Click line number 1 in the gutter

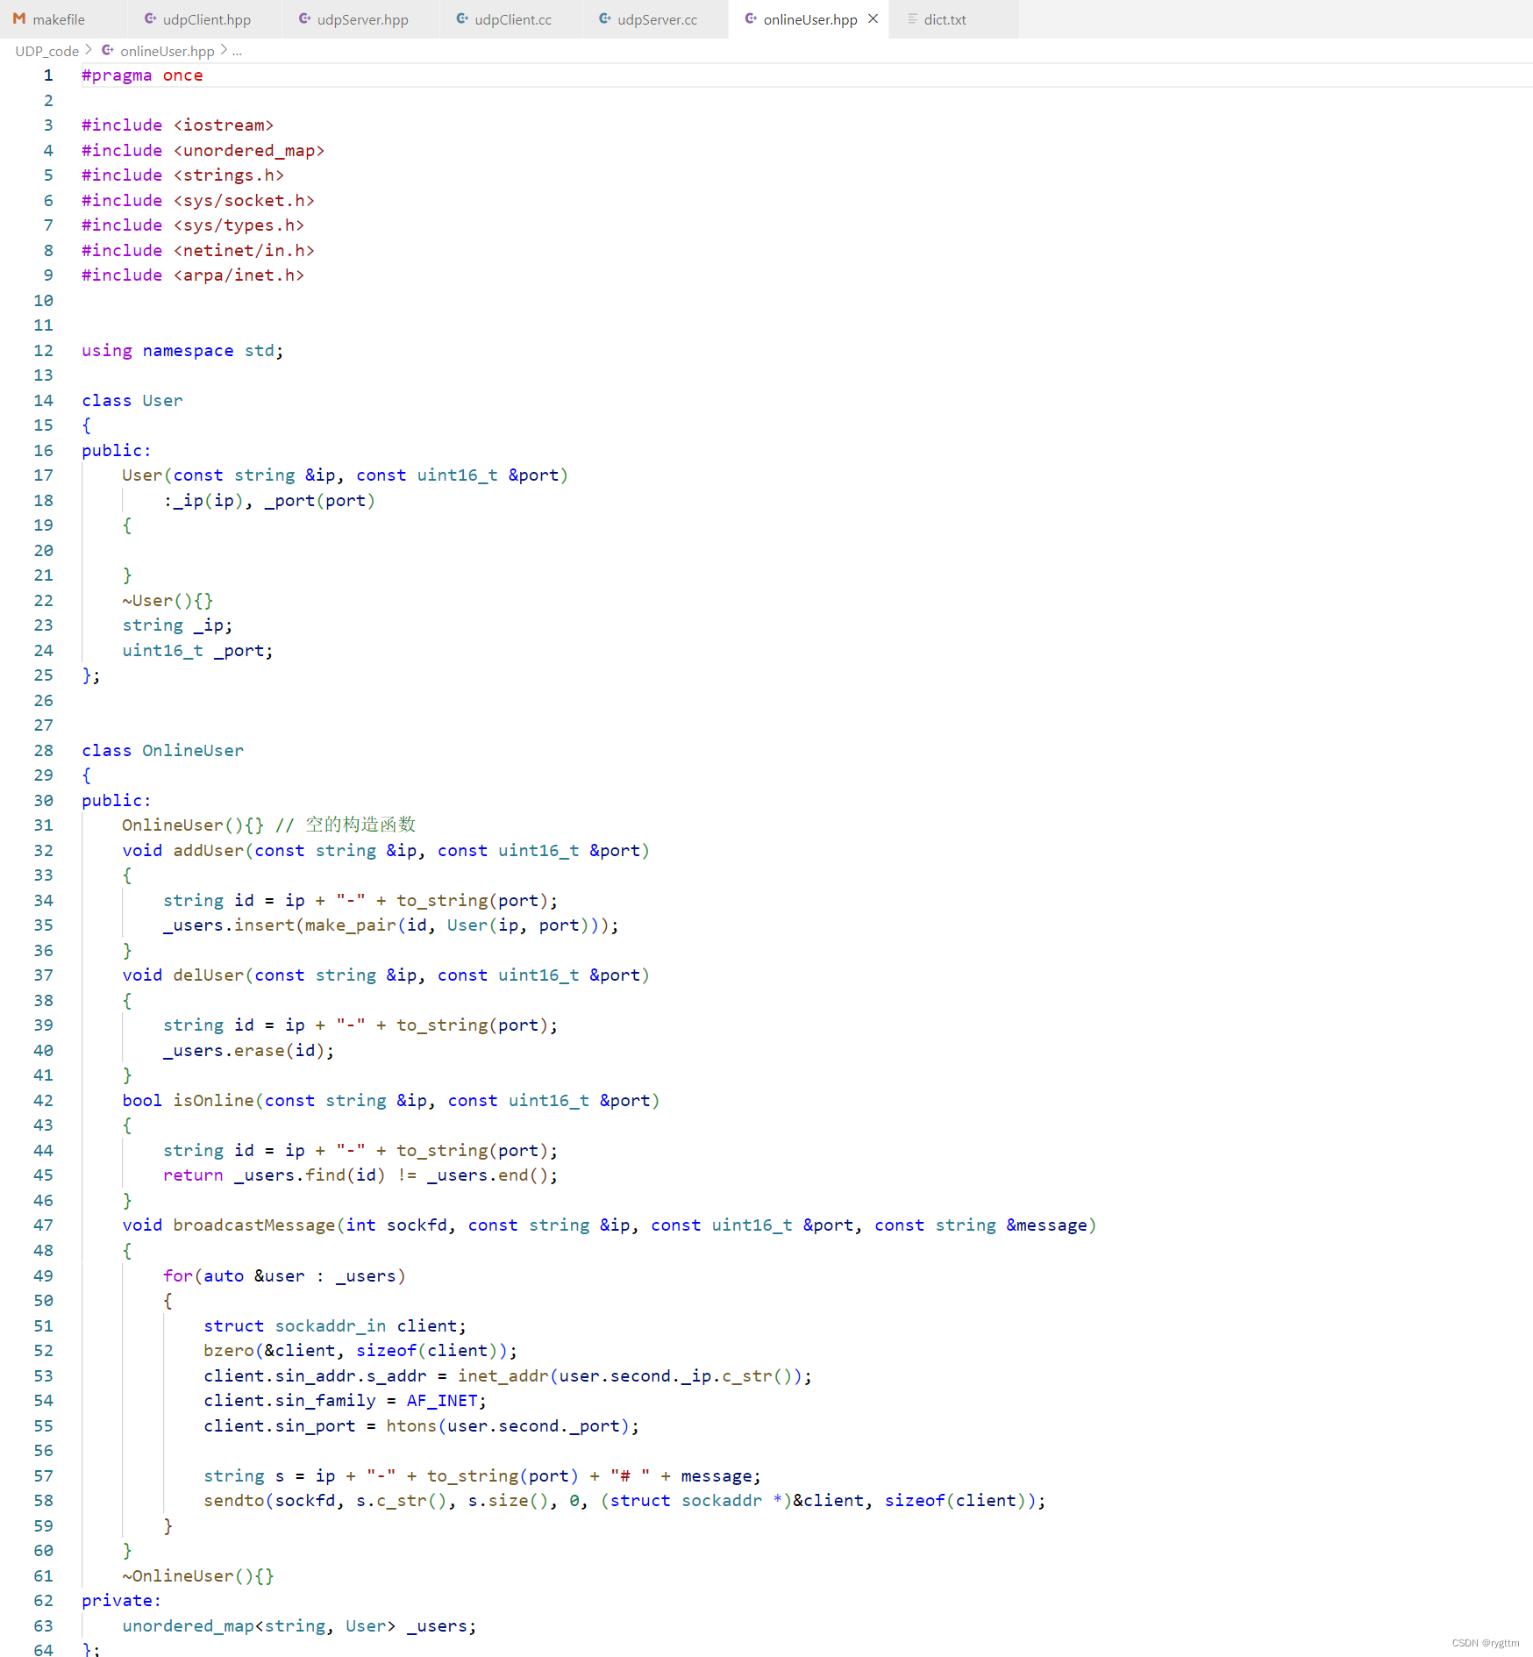point(48,75)
